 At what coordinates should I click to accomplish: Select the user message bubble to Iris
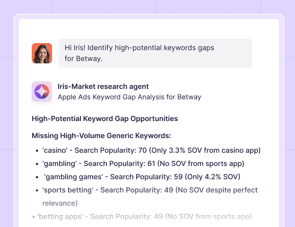click(x=155, y=53)
